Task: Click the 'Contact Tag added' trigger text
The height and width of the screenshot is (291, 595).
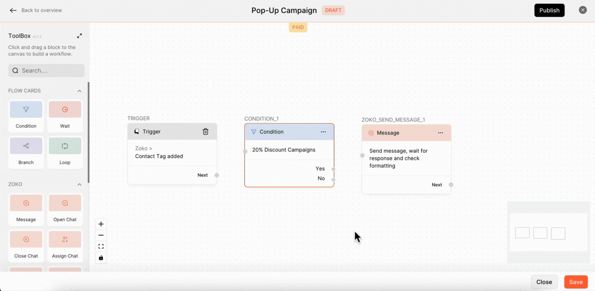Action: click(x=159, y=156)
